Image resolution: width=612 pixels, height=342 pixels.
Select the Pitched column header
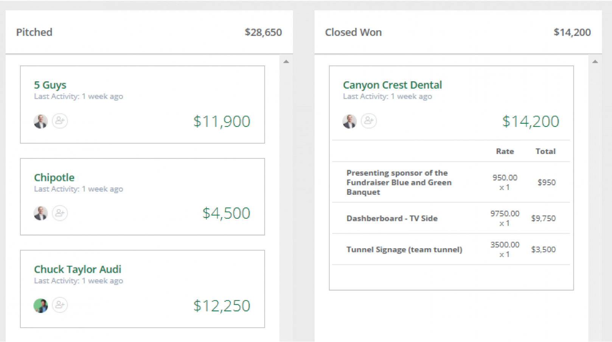click(34, 32)
